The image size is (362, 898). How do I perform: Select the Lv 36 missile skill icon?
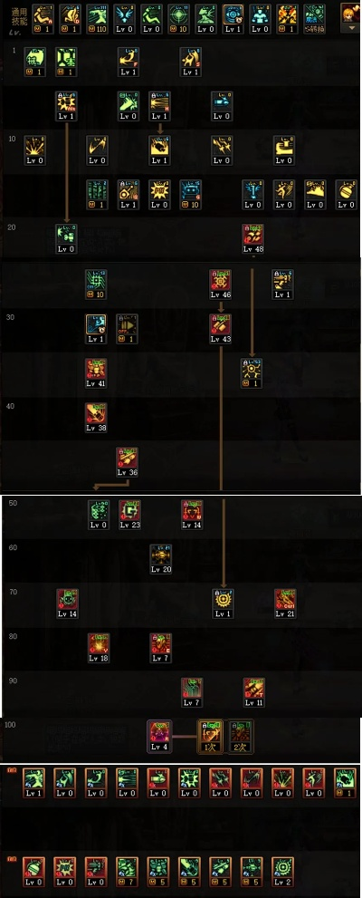[127, 459]
